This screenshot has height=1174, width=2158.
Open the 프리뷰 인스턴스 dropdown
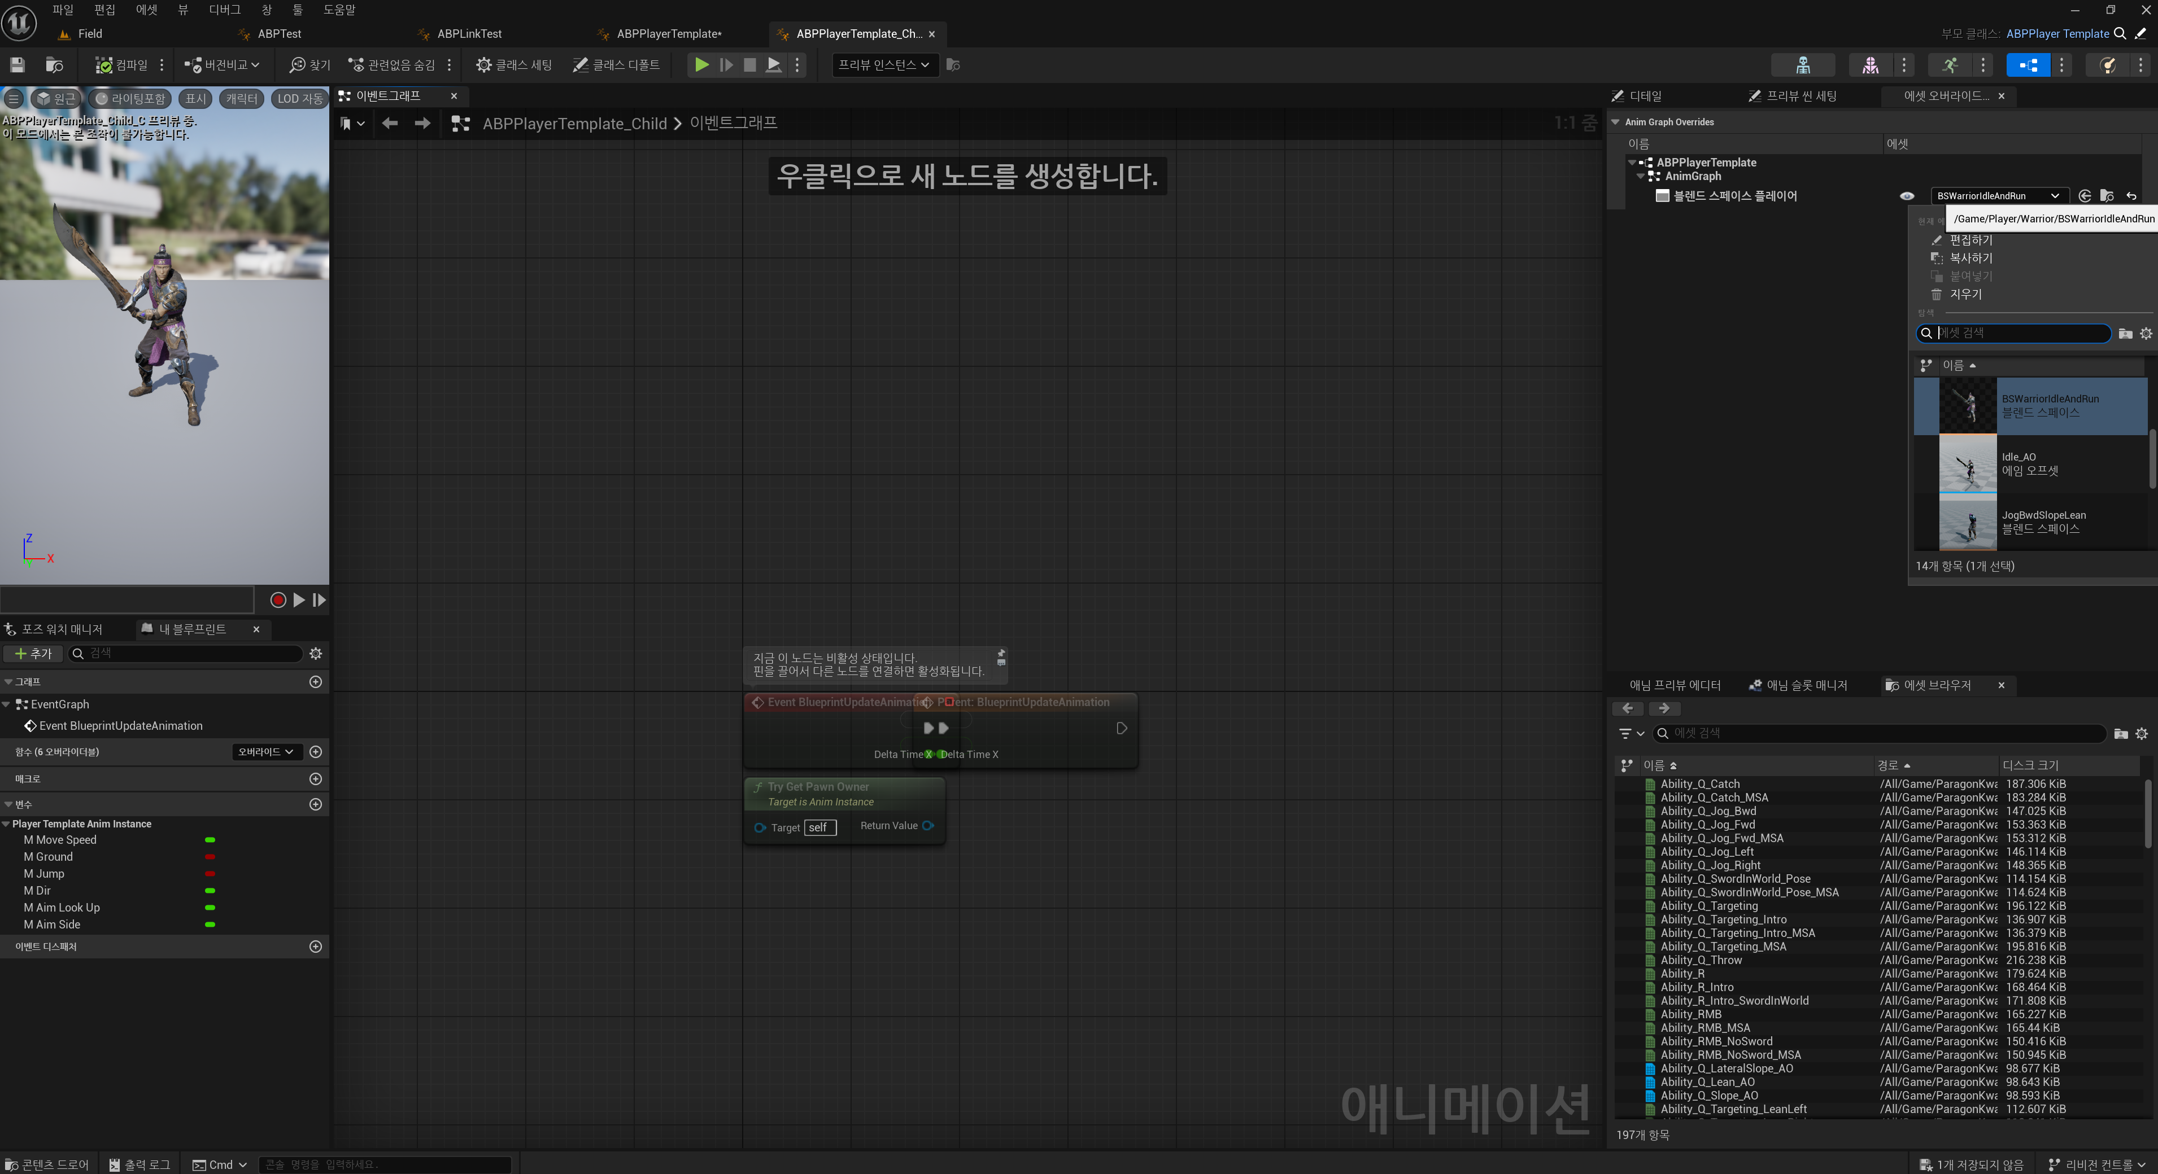[x=884, y=64]
